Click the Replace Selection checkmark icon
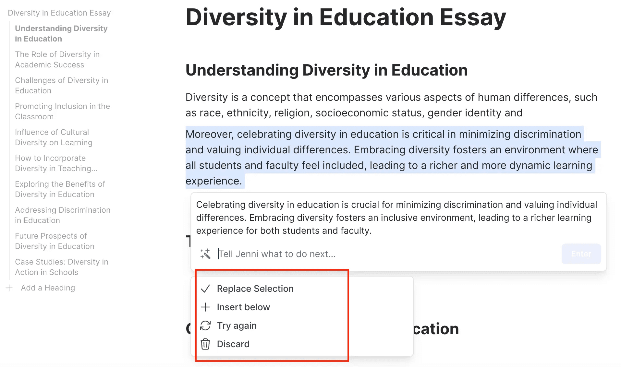 [205, 289]
